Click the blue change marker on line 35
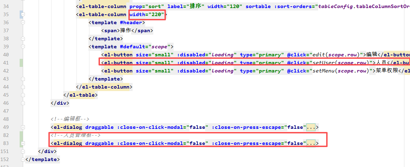This screenshot has width=410, height=167. click(x=21, y=14)
